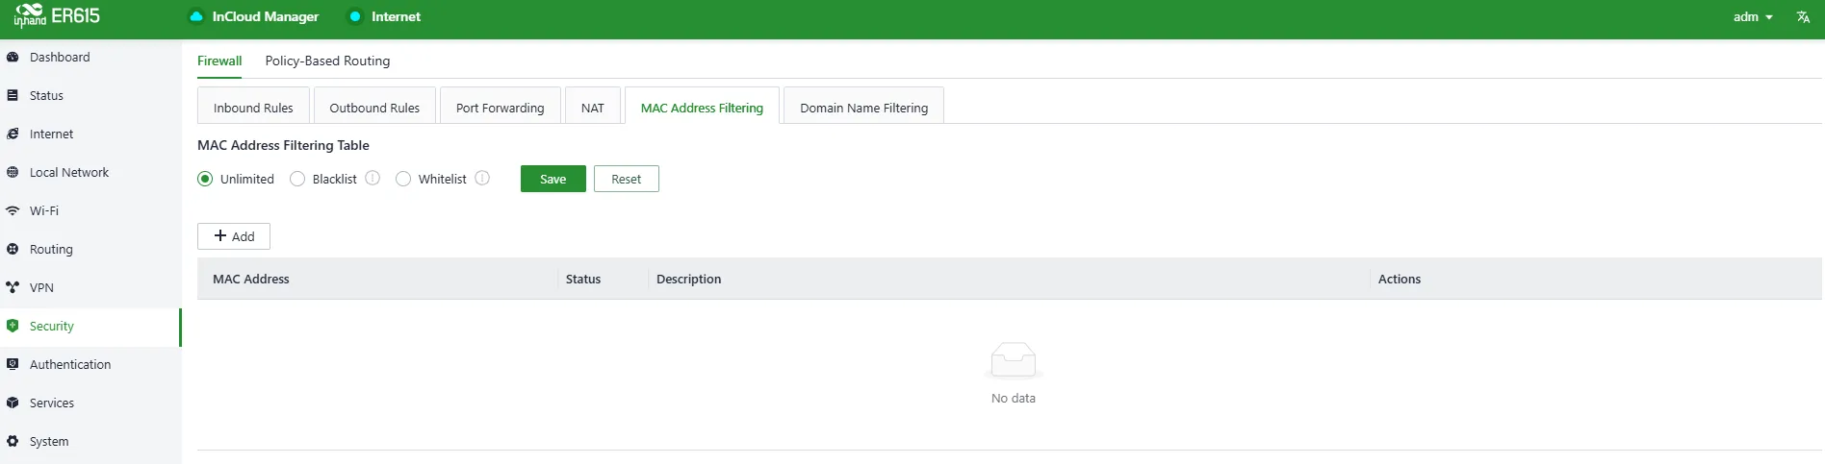This screenshot has height=464, width=1825.
Task: Go to Local Network in sidebar
Action: coord(69,173)
